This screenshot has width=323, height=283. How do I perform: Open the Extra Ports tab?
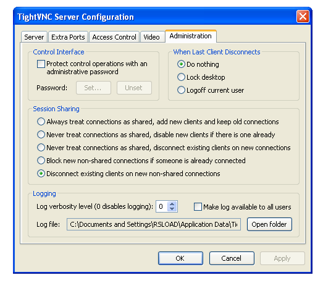(68, 37)
